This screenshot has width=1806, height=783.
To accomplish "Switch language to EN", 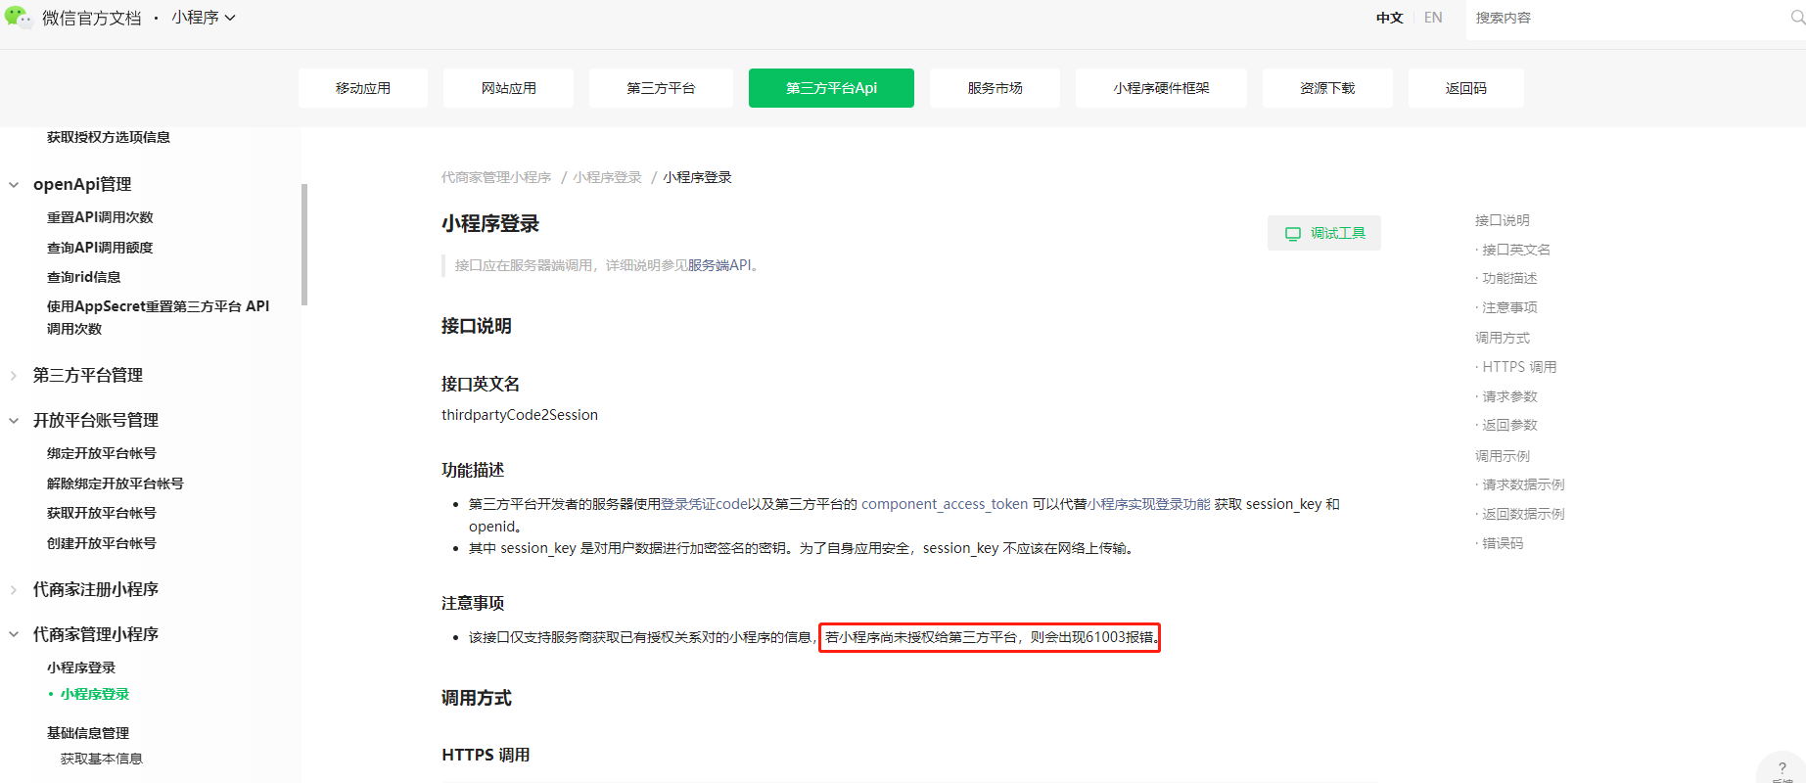I will click(1433, 18).
